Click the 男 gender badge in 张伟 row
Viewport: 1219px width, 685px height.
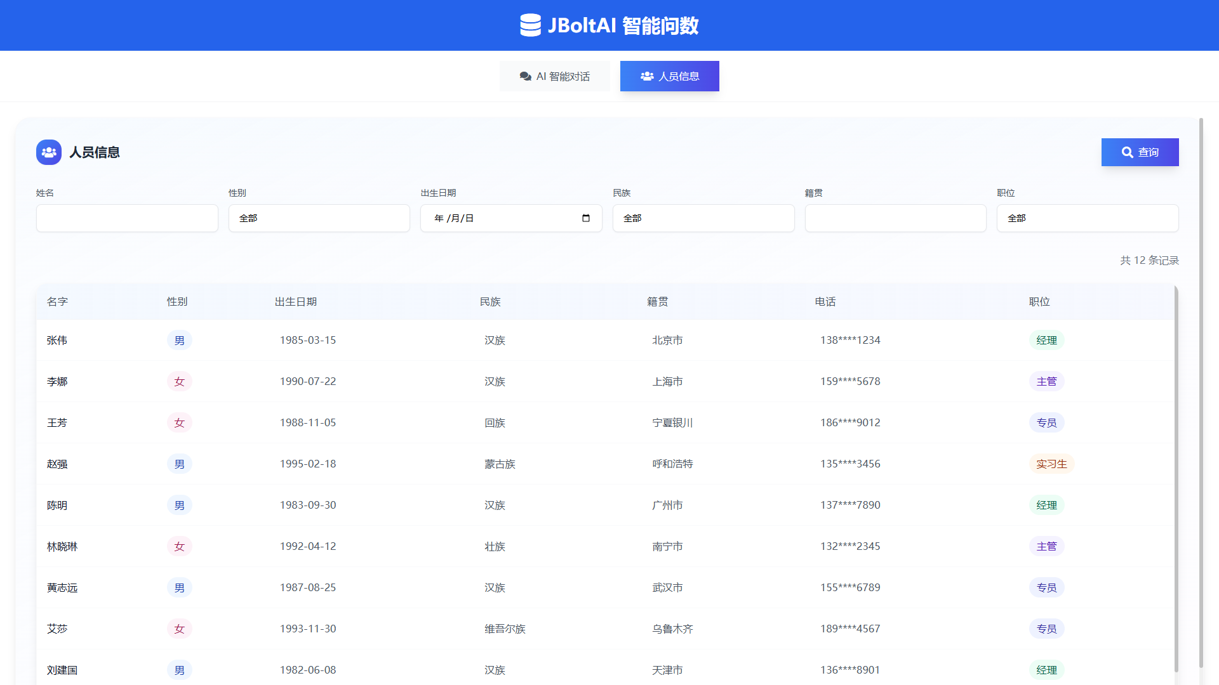coord(180,341)
